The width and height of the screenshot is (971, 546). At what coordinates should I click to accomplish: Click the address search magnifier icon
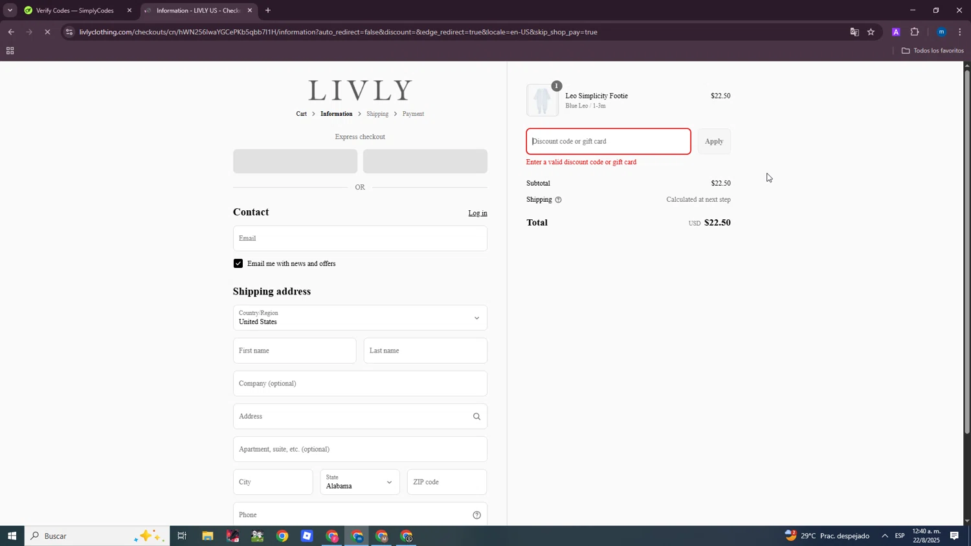click(477, 417)
